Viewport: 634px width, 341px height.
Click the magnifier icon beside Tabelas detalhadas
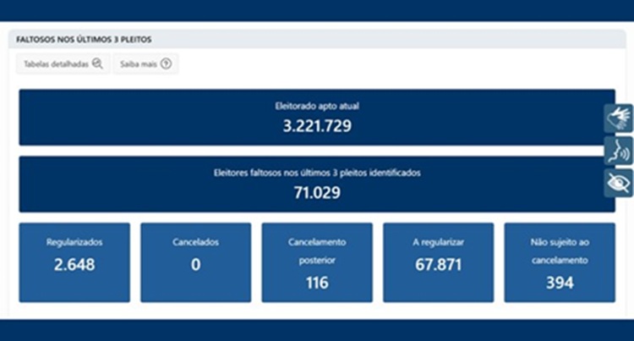(x=98, y=64)
